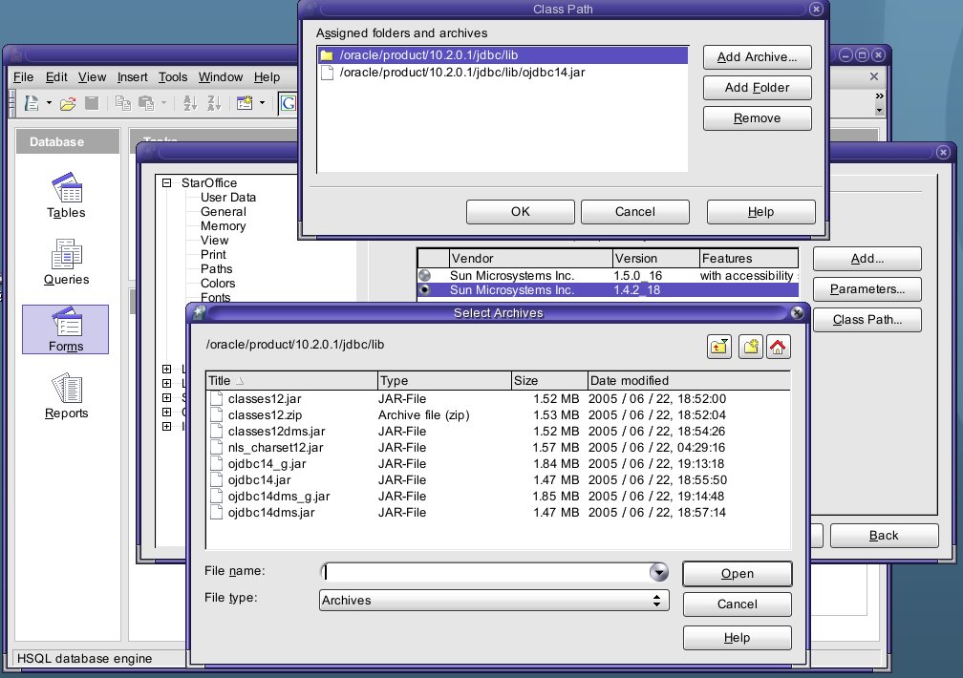Screen dimensions: 963x678
Task: Click Parameters... button
Action: tap(867, 289)
